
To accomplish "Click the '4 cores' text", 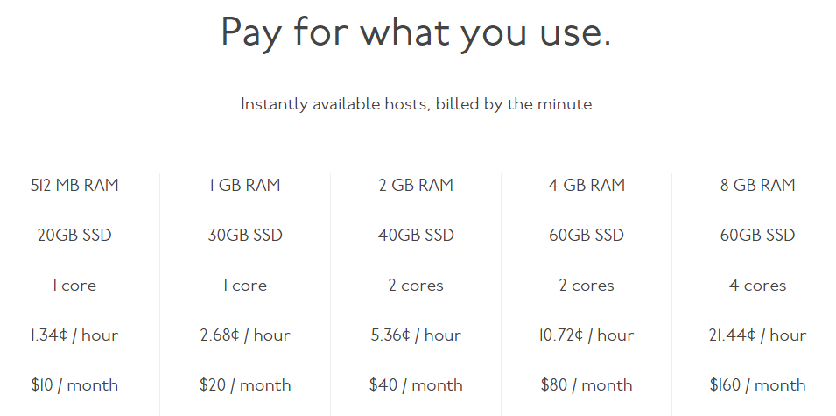I will [757, 286].
